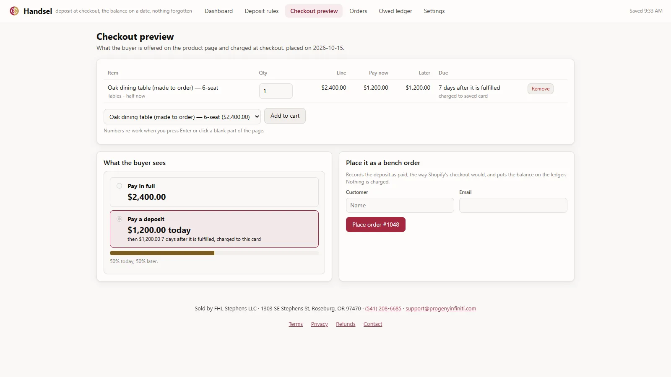
Task: Select the Checkout preview tab
Action: click(x=314, y=11)
